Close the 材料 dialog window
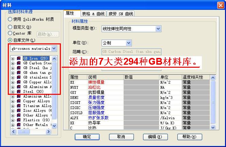The width and height of the screenshot is (226, 147). [x=221, y=5]
